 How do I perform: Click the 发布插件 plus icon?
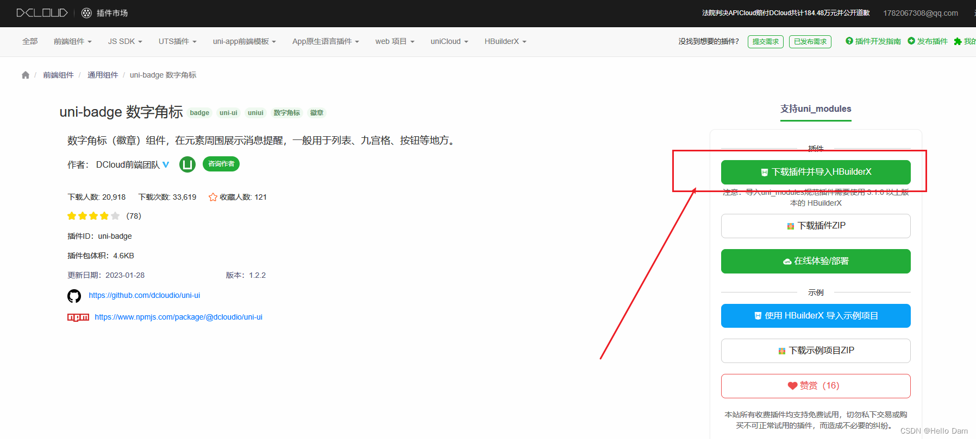tap(911, 41)
